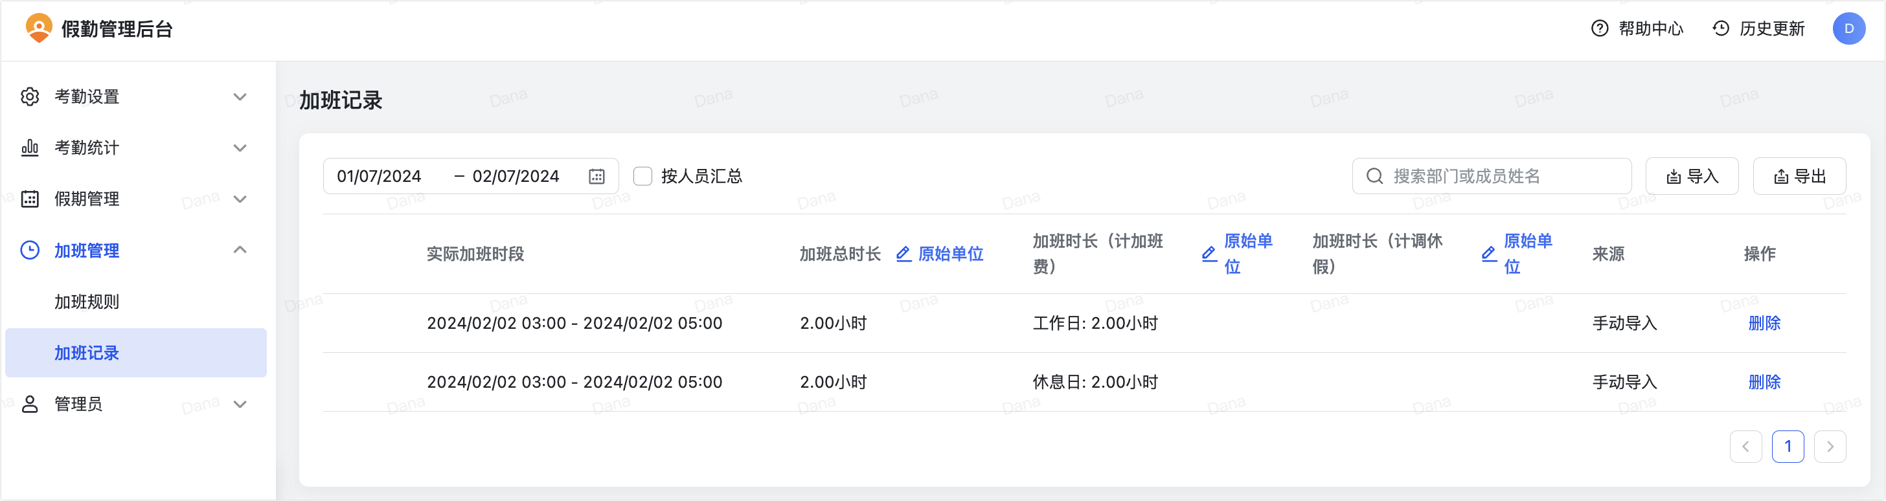Click the 导出 button

(1799, 176)
